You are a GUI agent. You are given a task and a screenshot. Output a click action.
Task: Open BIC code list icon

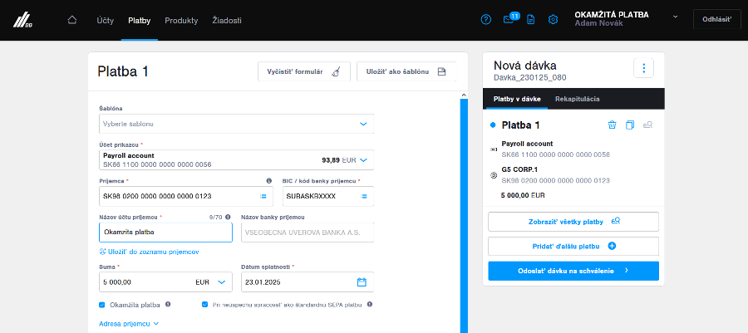tap(364, 196)
